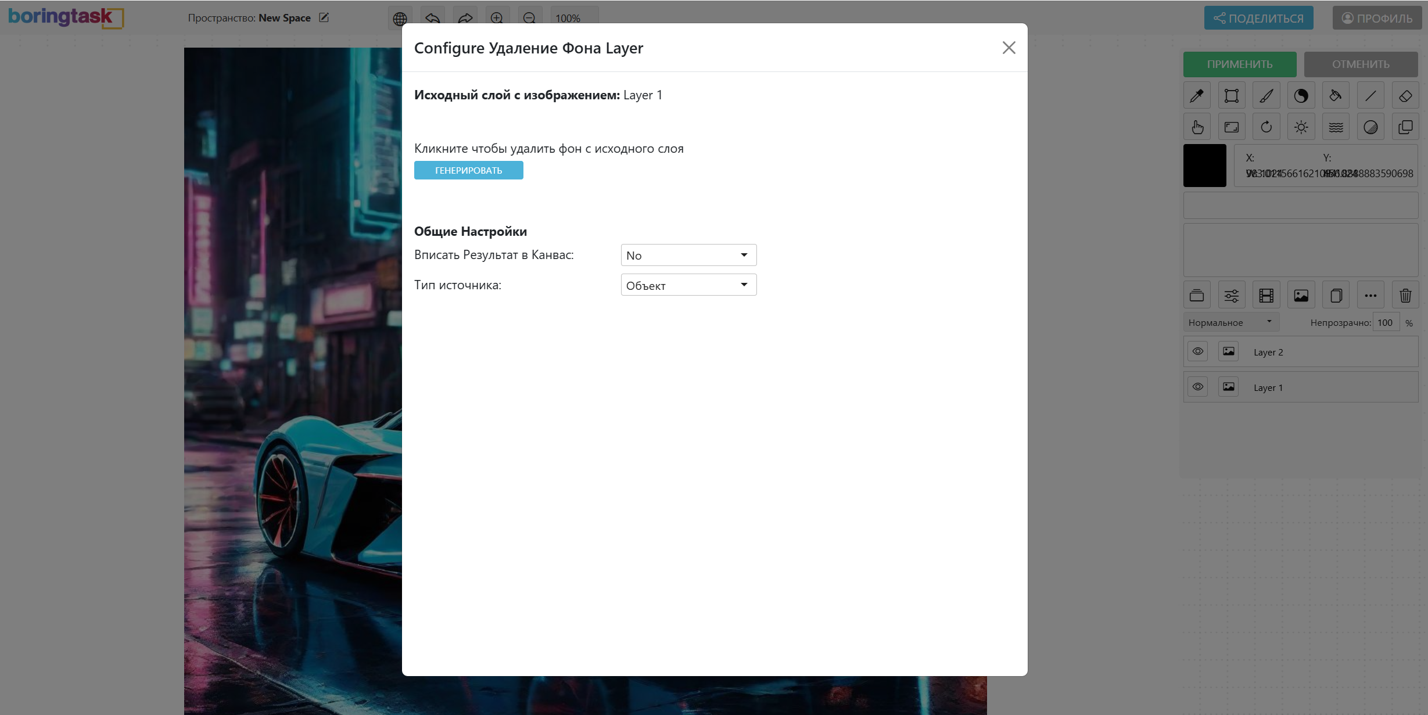The image size is (1428, 715).
Task: Choose the eraser tool
Action: pos(1405,96)
